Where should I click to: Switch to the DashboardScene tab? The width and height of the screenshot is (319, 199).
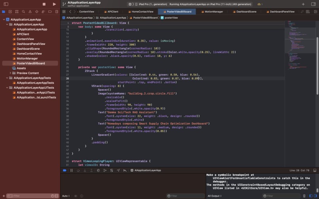(x=245, y=11)
